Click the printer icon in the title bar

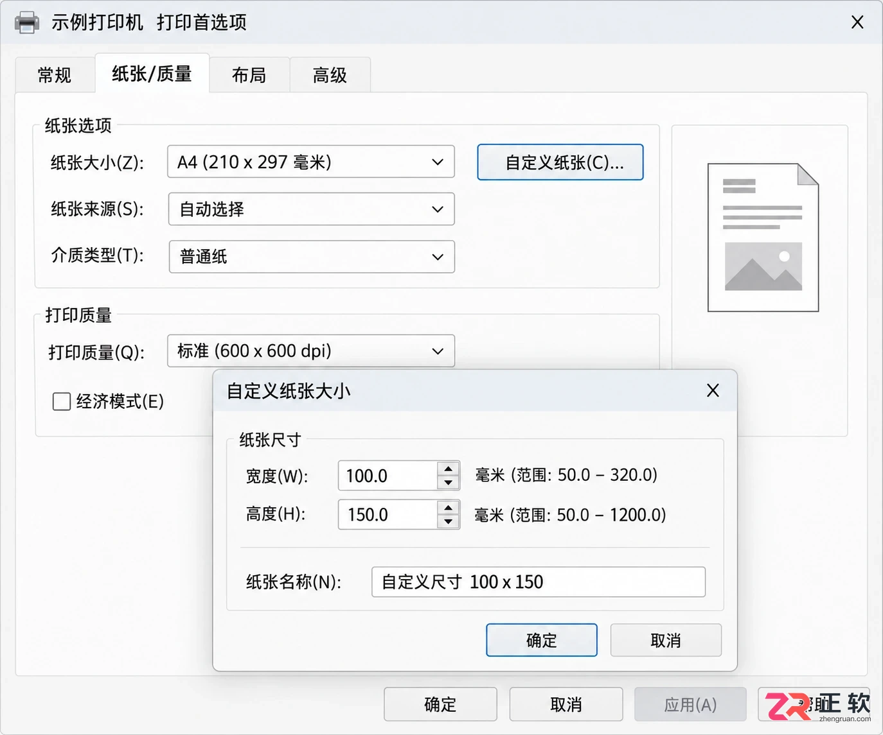pyautogui.click(x=27, y=22)
